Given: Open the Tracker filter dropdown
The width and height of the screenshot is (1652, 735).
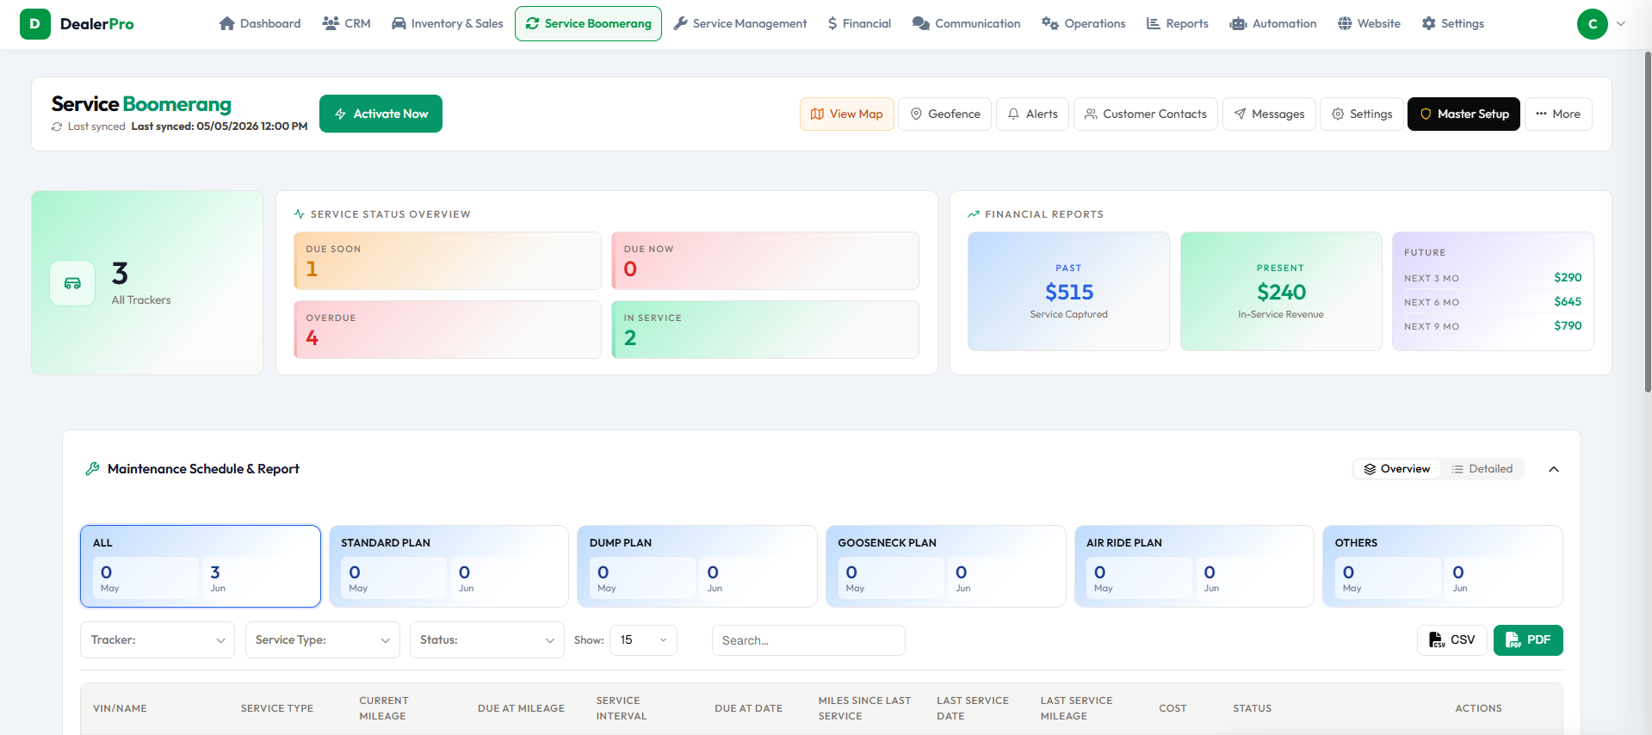Looking at the screenshot, I should pyautogui.click(x=158, y=640).
